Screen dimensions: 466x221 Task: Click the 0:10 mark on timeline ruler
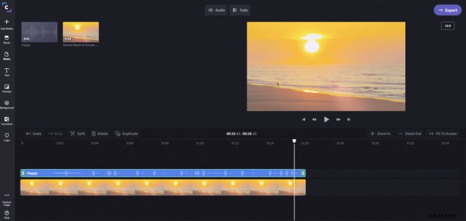[x=200, y=143]
